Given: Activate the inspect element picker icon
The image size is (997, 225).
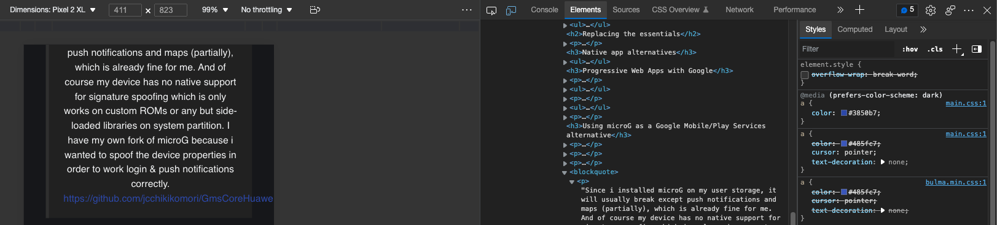Looking at the screenshot, I should 491,10.
